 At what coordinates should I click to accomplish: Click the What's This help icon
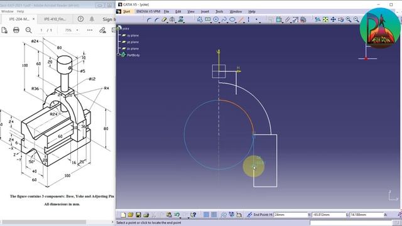(x=193, y=215)
